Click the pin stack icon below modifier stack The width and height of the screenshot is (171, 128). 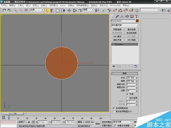[114, 66]
